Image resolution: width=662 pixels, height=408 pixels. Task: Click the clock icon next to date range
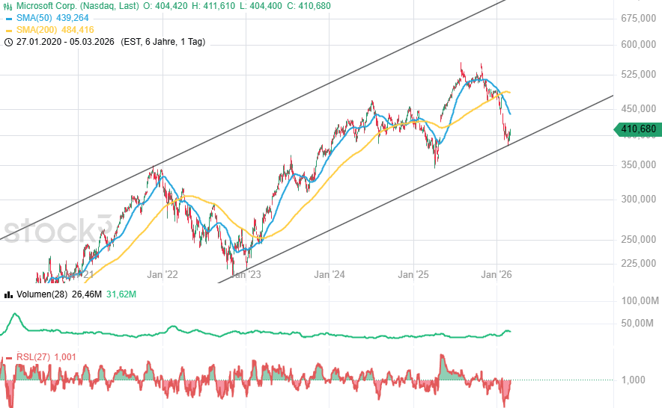pyautogui.click(x=8, y=42)
